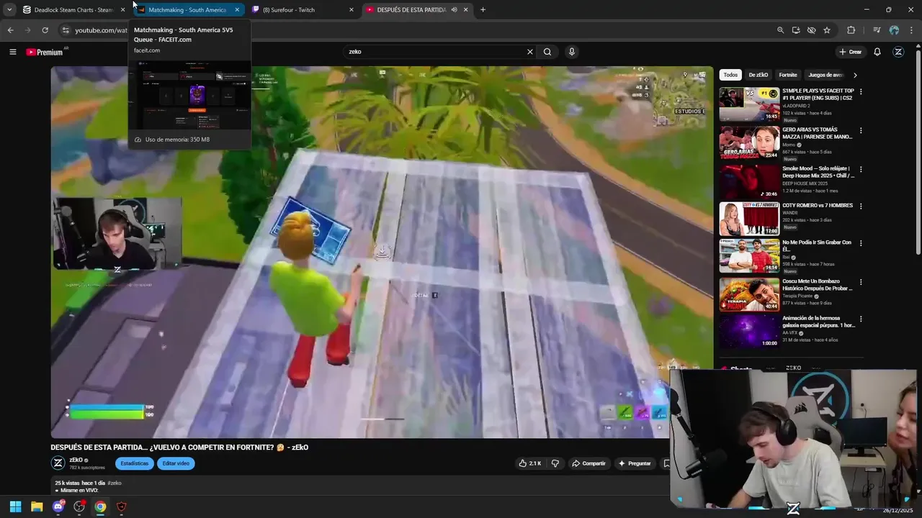
Task: Clear the search box text with X
Action: tap(530, 52)
